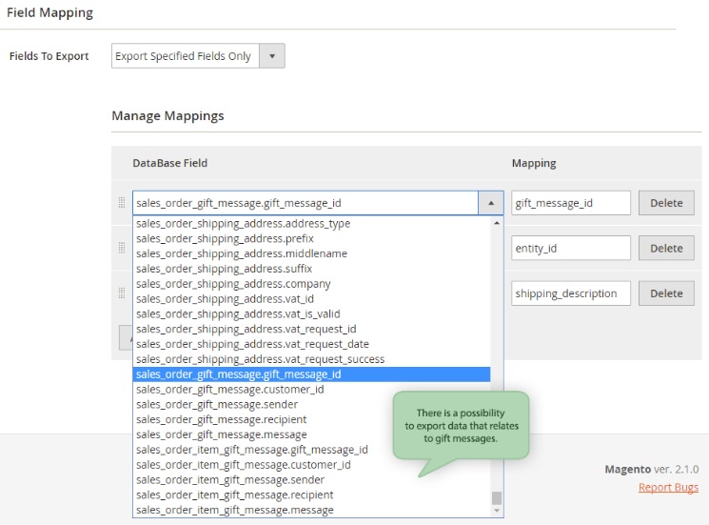Click dropdown list scrollbar down arrow
Image resolution: width=709 pixels, height=525 pixels.
496,511
